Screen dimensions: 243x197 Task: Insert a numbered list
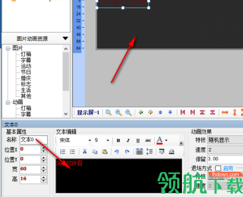click(x=63, y=152)
